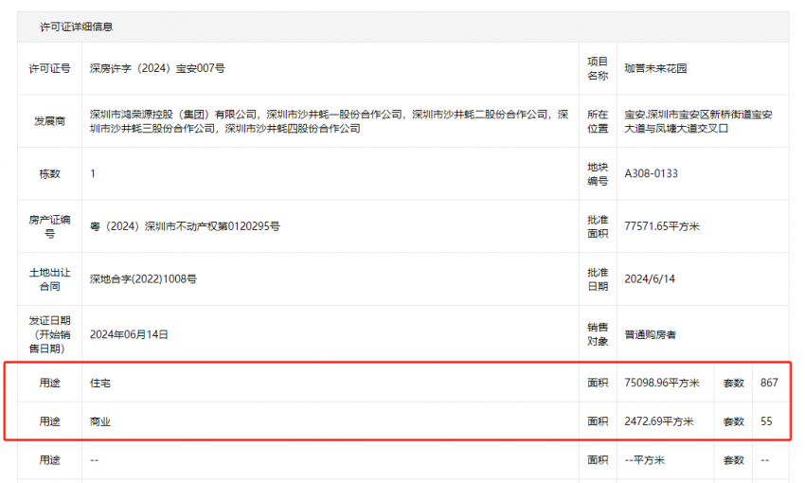Select property certificate 粤（2024）深圳市不动产权第0120295号
This screenshot has width=805, height=483.
click(185, 226)
